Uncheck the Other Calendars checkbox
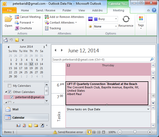 click(9, 92)
